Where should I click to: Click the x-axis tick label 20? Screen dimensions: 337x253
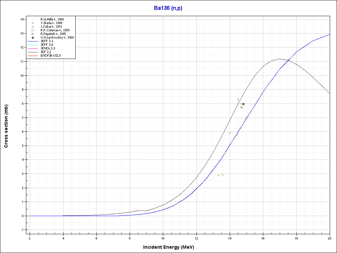pos(329,238)
